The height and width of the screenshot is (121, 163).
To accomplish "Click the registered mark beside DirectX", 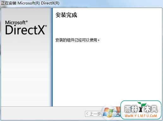I will tap(46, 26).
